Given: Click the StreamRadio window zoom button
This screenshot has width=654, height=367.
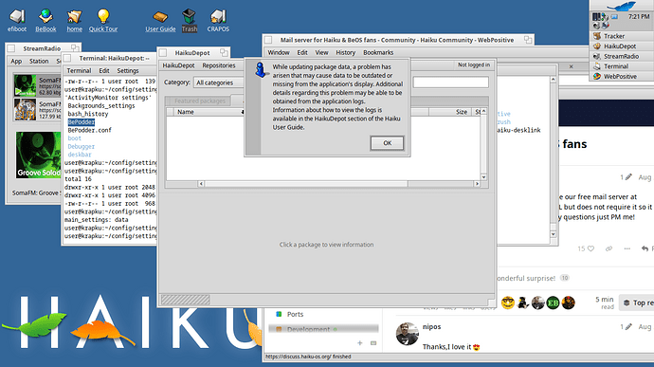Looking at the screenshot, I should pos(75,48).
